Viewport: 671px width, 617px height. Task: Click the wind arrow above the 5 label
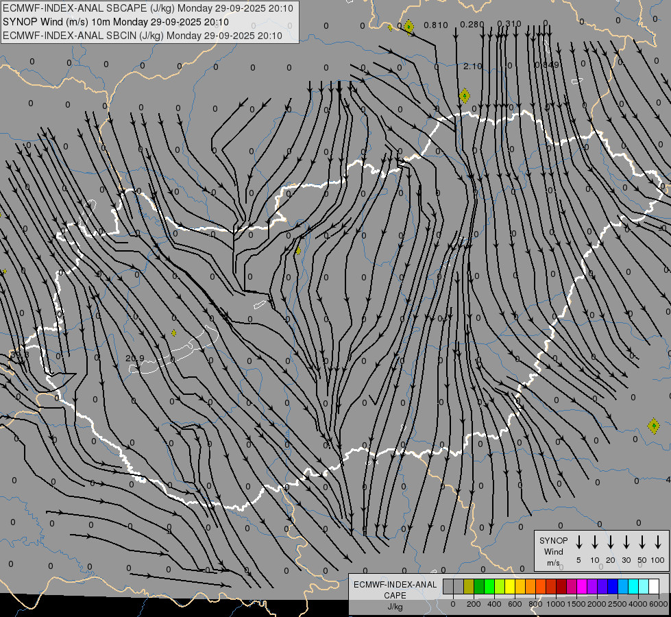(578, 542)
